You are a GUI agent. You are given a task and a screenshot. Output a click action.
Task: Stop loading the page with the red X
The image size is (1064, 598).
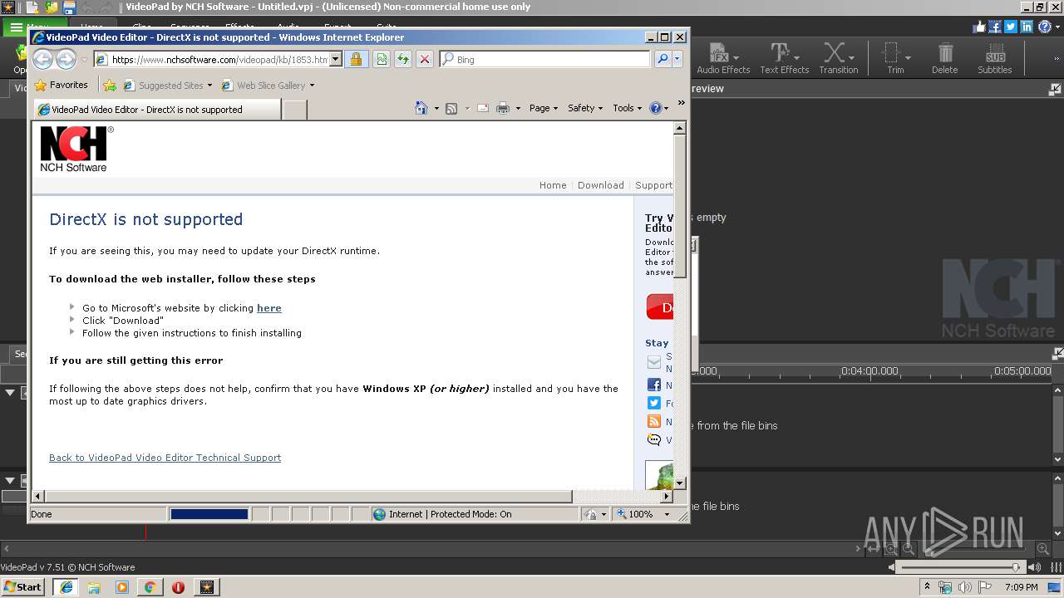(424, 59)
